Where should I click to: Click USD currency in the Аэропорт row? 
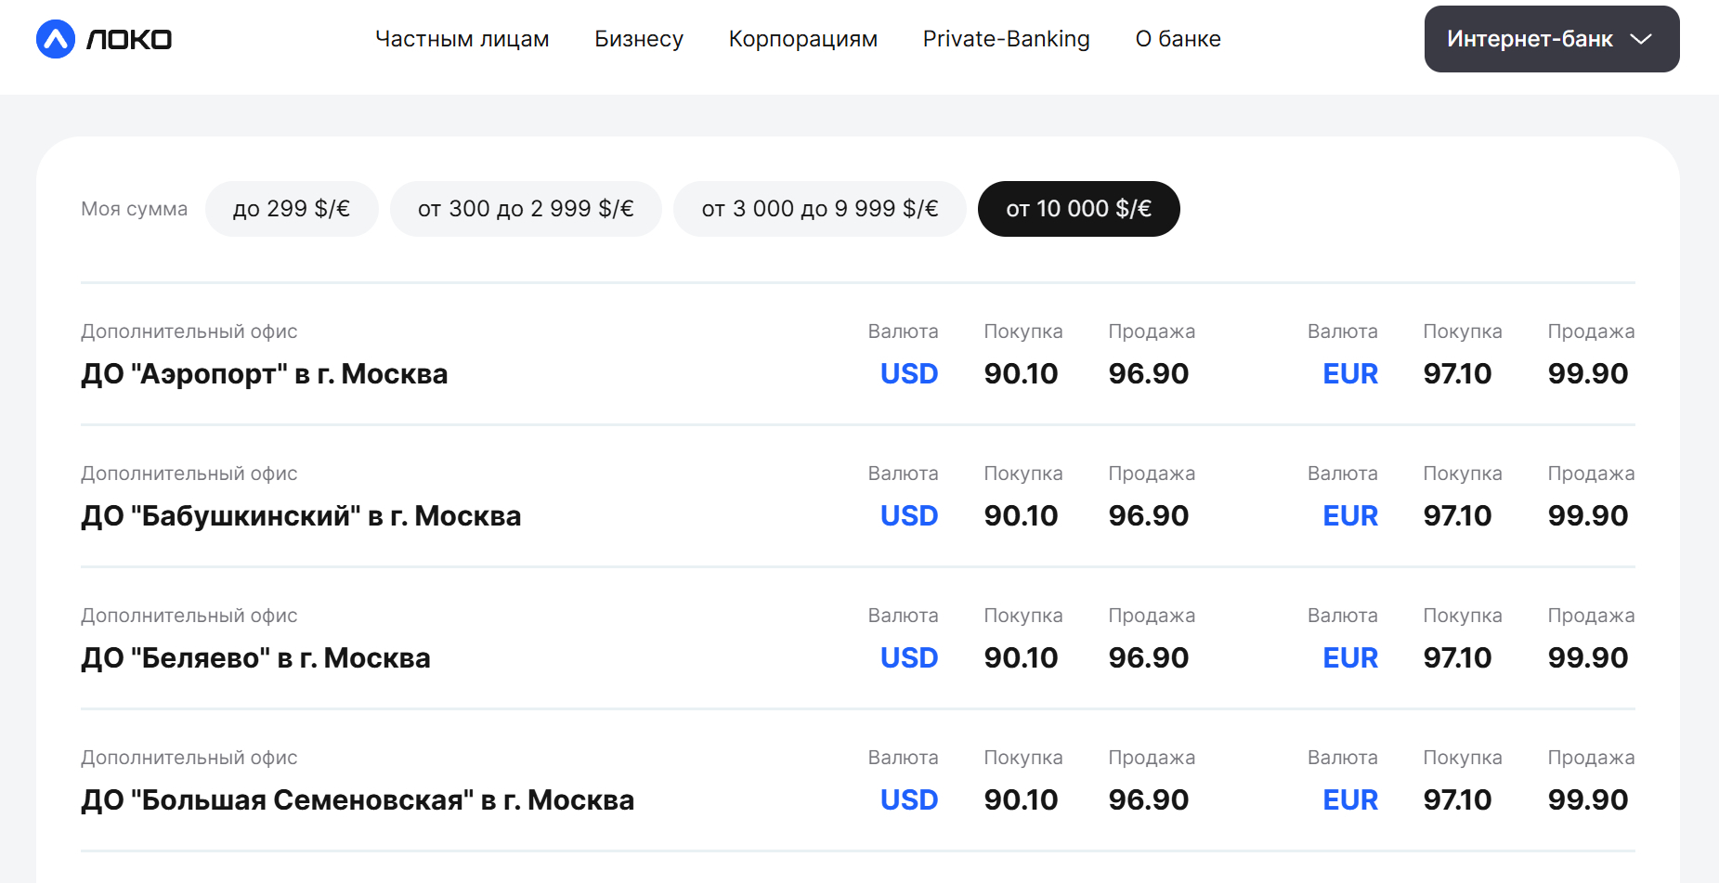click(908, 374)
